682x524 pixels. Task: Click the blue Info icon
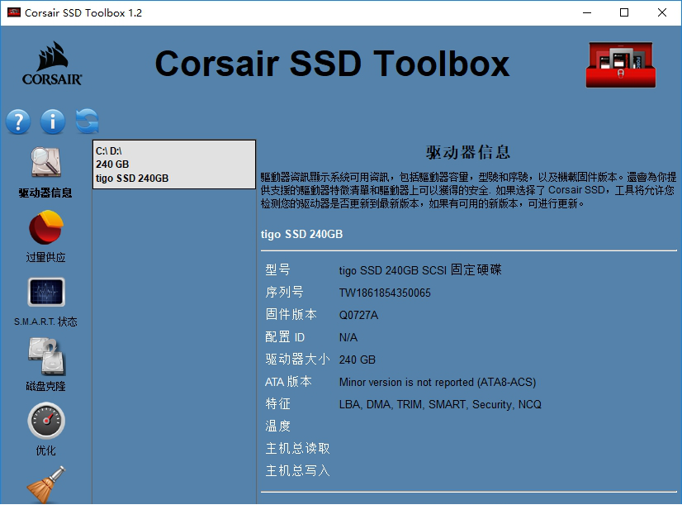click(53, 121)
